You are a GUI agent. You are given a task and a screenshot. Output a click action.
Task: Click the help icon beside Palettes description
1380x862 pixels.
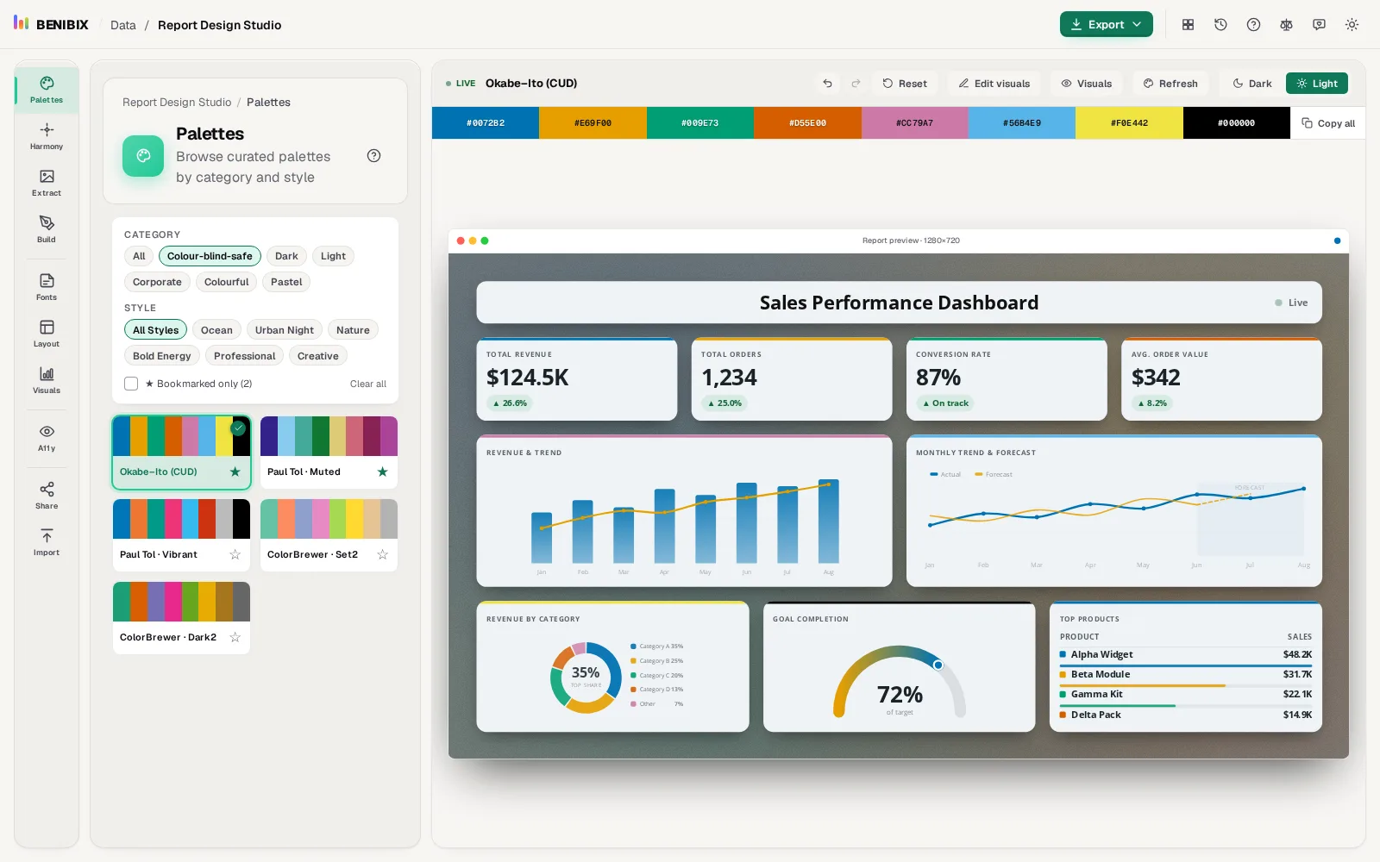(373, 156)
